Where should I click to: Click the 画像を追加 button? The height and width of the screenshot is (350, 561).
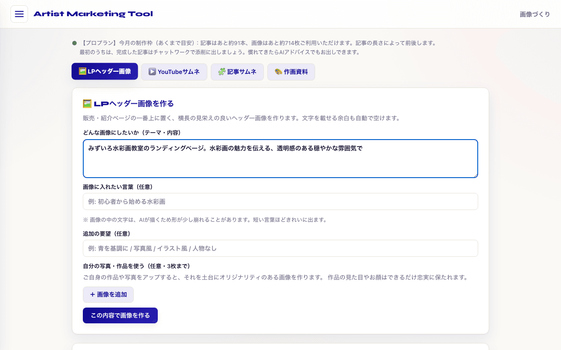(108, 294)
